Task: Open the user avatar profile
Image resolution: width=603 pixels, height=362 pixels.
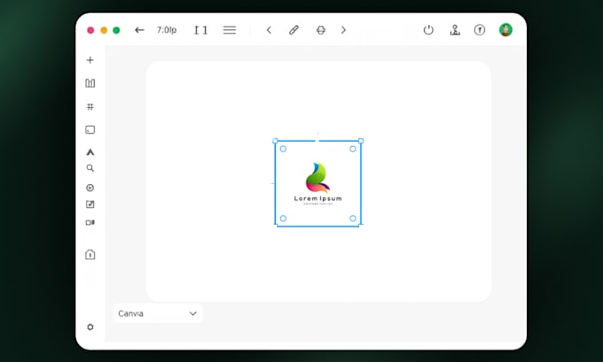Action: pos(505,30)
